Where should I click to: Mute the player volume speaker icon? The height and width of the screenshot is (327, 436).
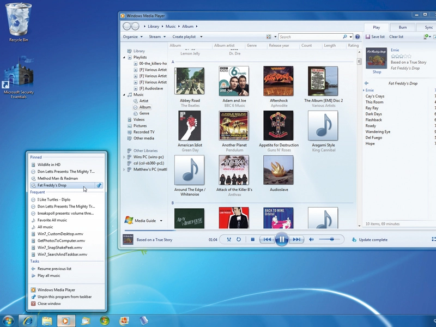311,239
